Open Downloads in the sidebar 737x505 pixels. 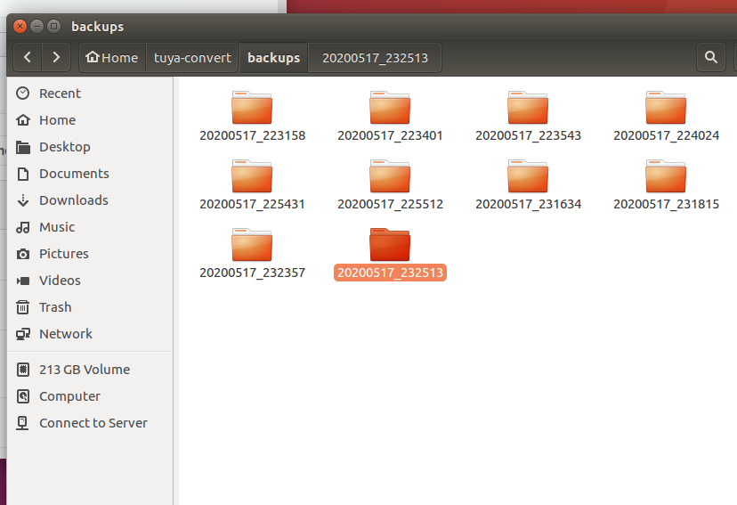pos(90,200)
